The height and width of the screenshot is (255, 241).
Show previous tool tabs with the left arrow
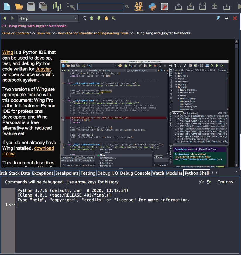click(212, 173)
